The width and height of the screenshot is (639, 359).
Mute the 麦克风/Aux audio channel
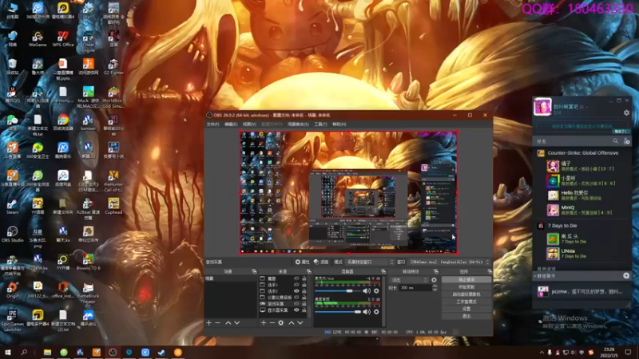367,291
